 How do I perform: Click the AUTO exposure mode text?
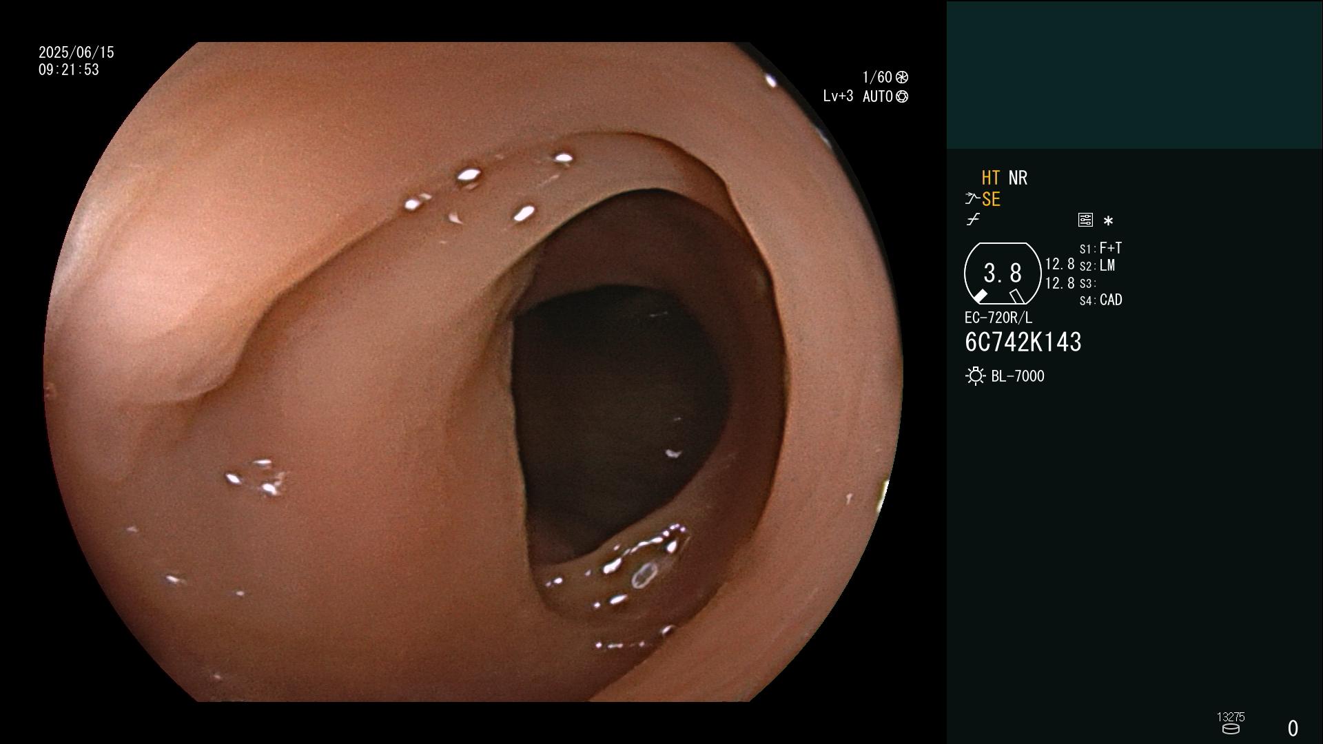[878, 97]
